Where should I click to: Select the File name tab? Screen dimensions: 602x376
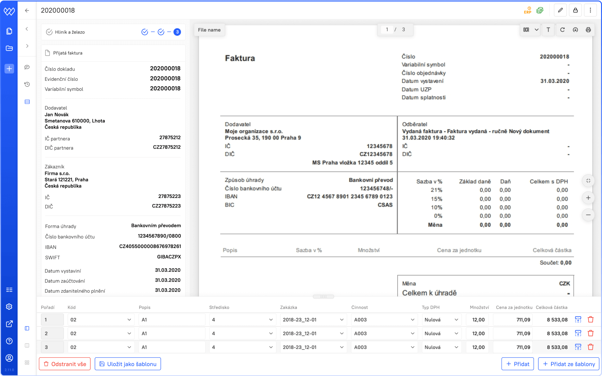click(x=209, y=30)
